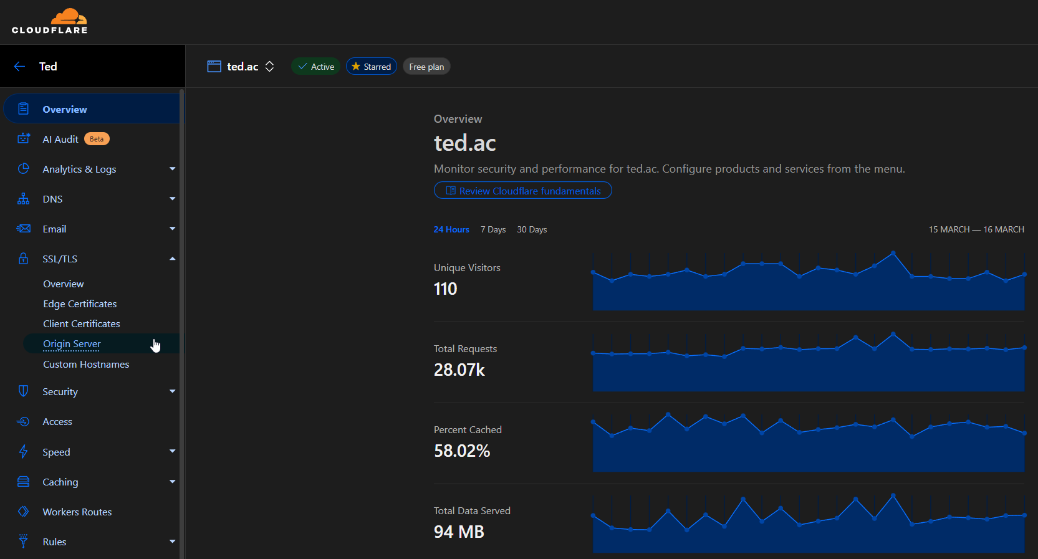Viewport: 1038px width, 559px height.
Task: Select the 7 Days time range
Action: (x=493, y=229)
